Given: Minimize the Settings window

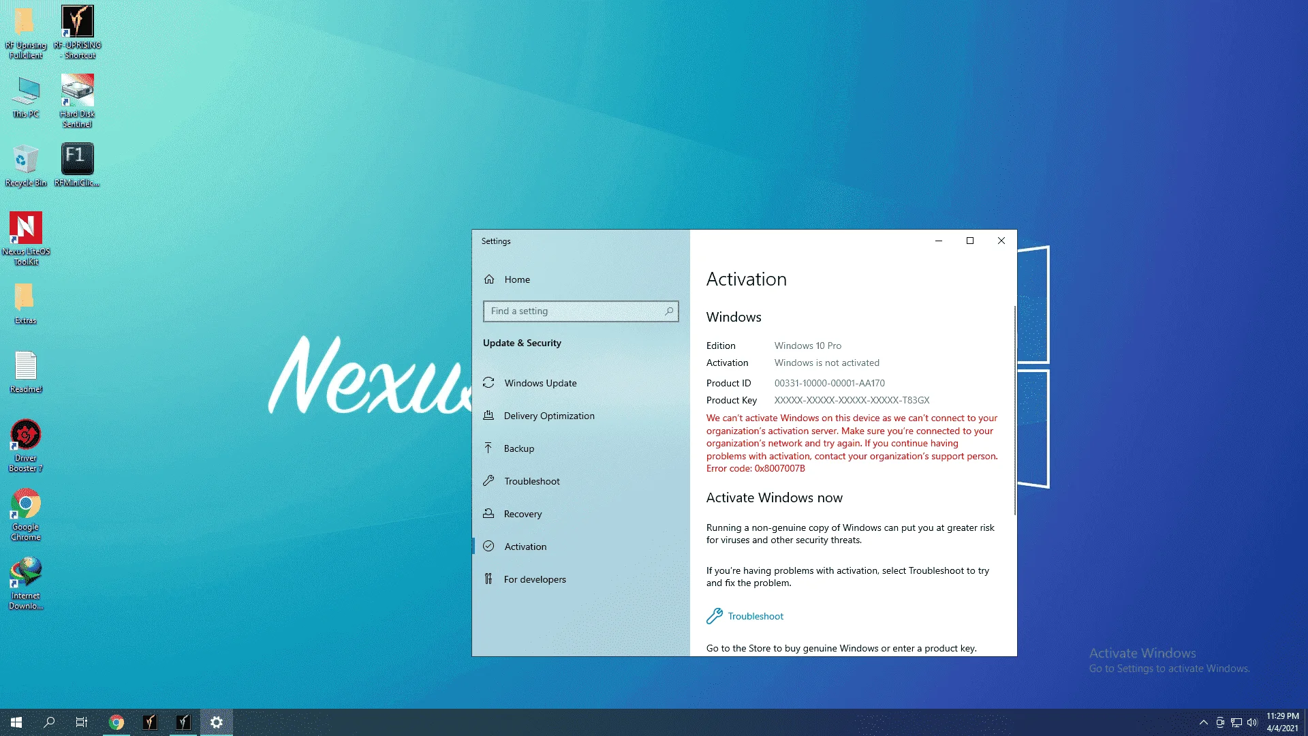Looking at the screenshot, I should pyautogui.click(x=939, y=241).
